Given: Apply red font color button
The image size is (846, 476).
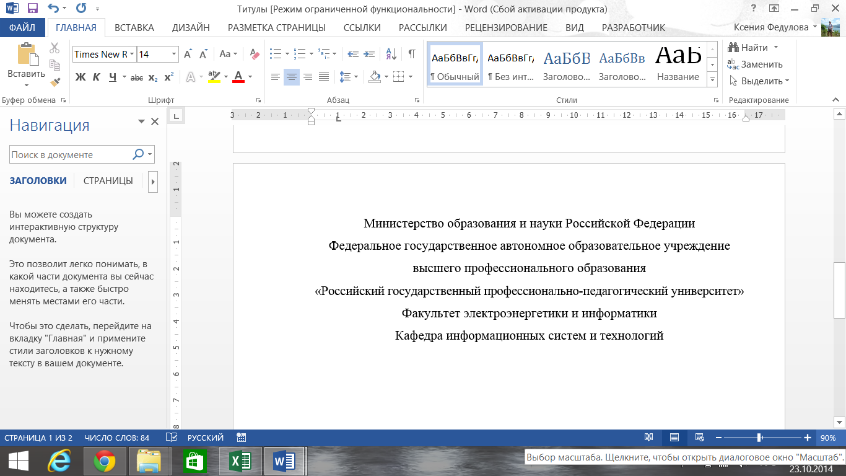Looking at the screenshot, I should [x=238, y=77].
